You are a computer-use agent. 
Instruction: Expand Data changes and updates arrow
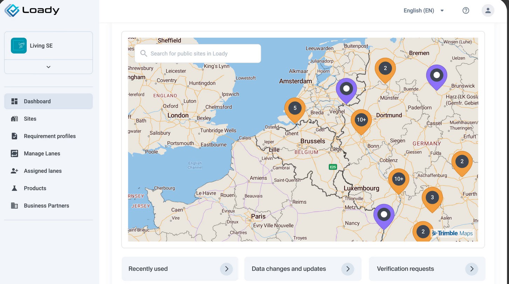(x=348, y=269)
